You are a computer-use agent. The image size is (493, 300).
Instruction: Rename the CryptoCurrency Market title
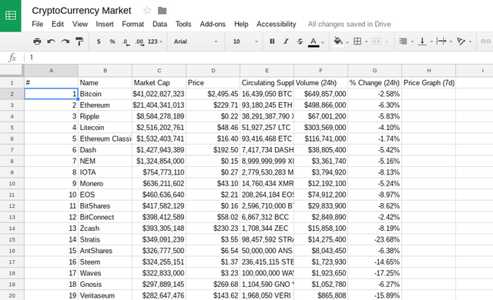[82, 11]
